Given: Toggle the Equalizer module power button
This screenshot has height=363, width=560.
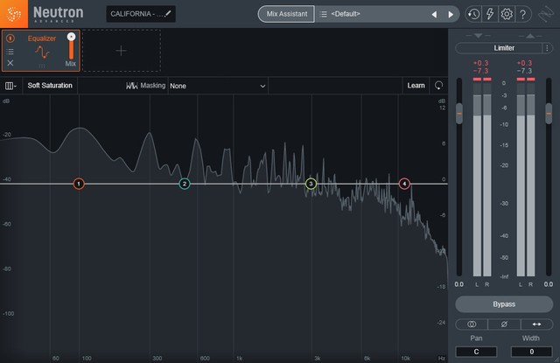Looking at the screenshot, I should [10, 39].
